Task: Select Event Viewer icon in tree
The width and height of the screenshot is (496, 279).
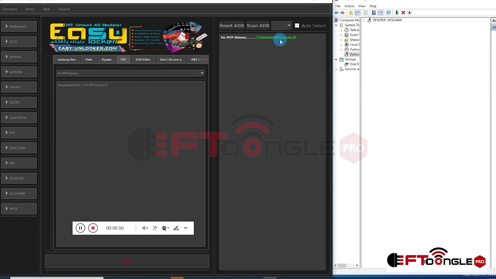Action: pyautogui.click(x=346, y=35)
